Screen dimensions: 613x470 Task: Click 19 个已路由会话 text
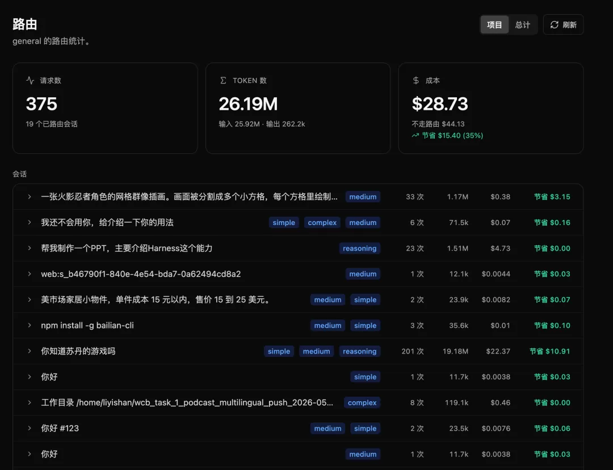52,124
